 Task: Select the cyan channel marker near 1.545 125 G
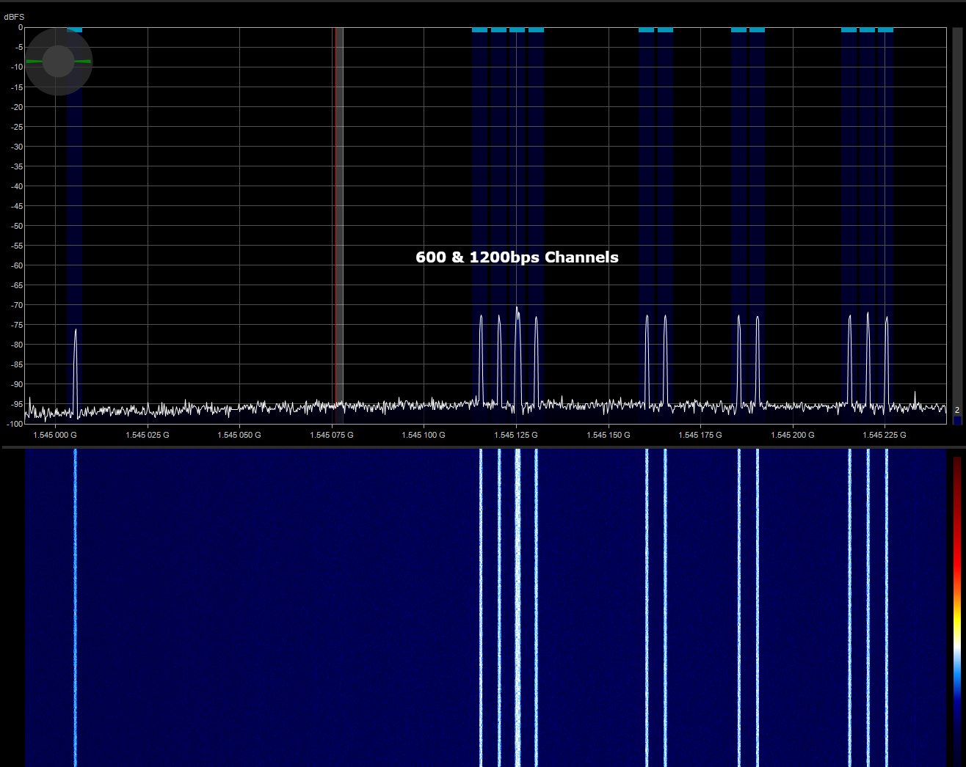517,29
